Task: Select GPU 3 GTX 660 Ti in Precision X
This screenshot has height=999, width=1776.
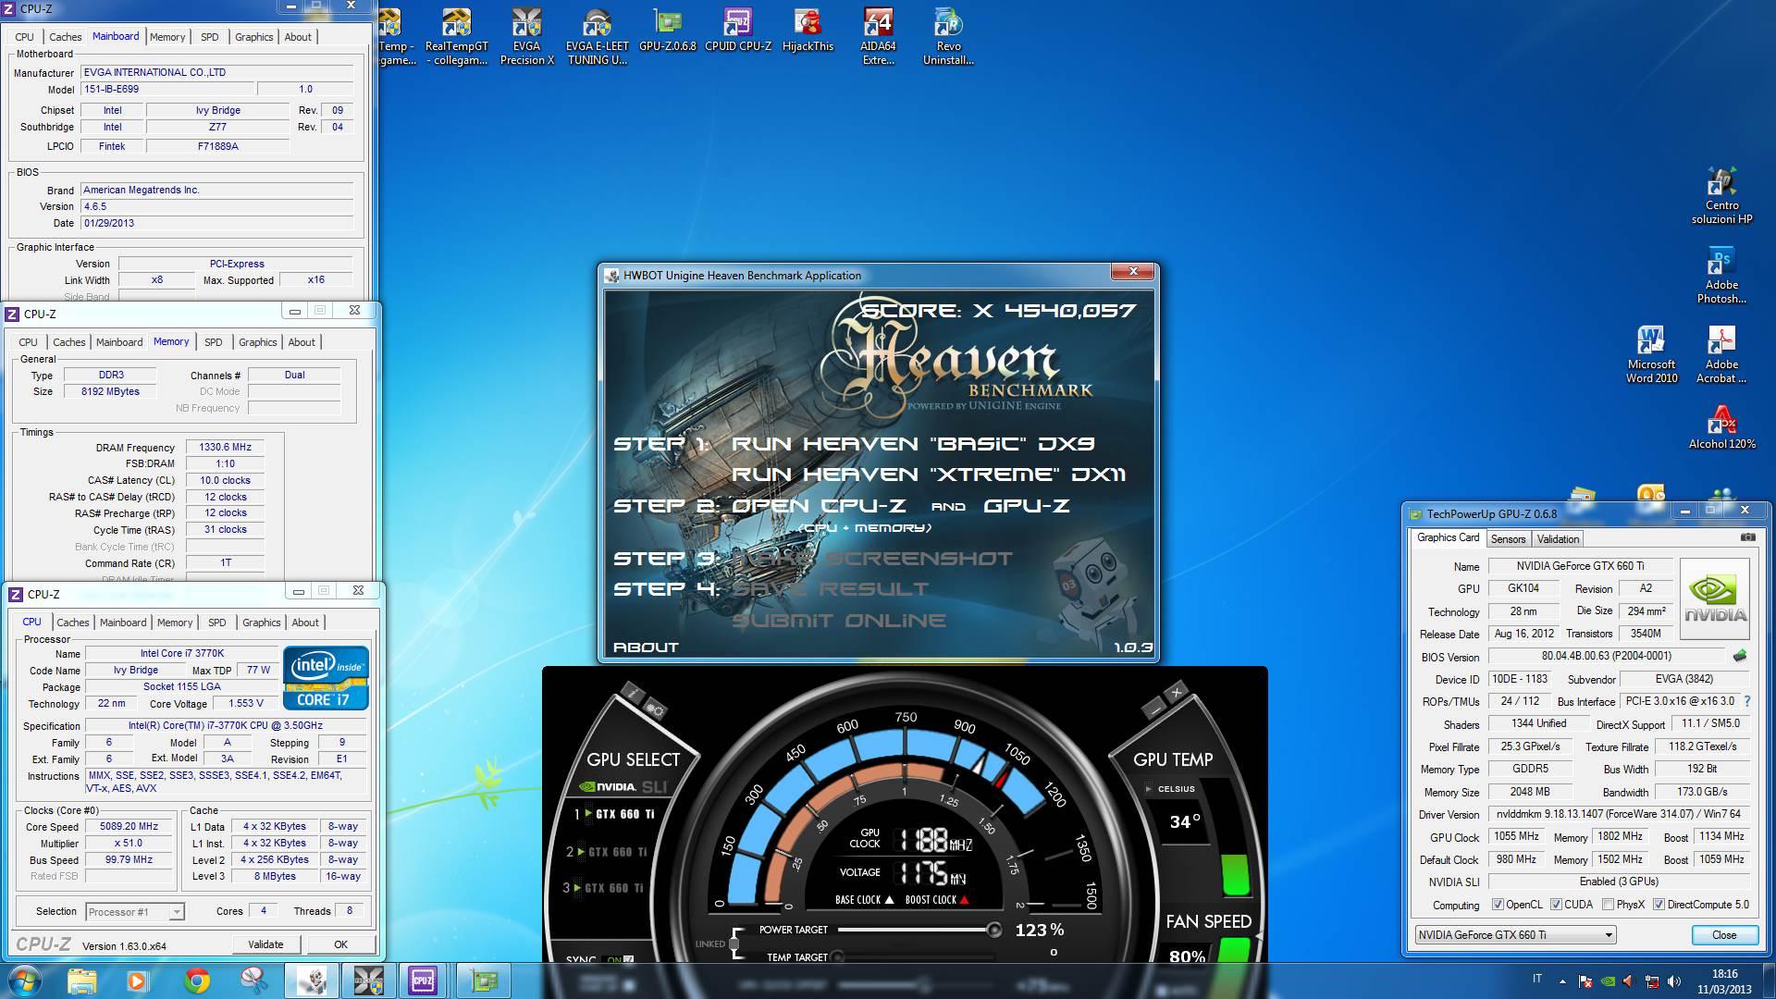Action: point(605,888)
